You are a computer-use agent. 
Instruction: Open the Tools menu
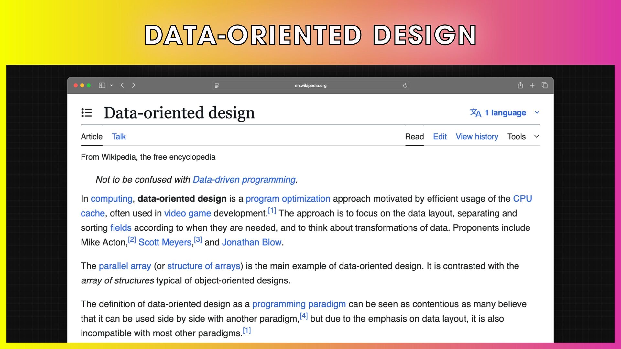pos(517,137)
